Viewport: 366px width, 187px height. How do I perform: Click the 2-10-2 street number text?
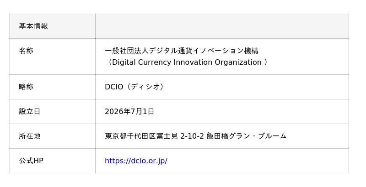[x=192, y=136]
